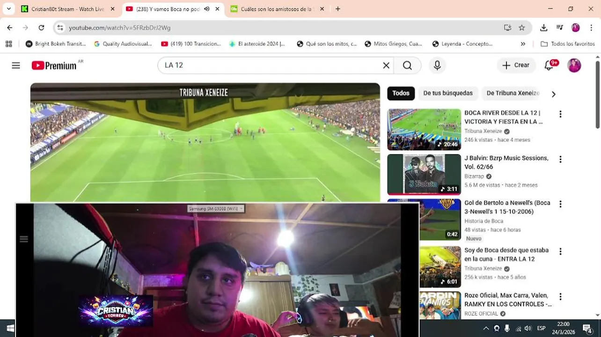Open Soy de Boca desde que estaba video

pyautogui.click(x=506, y=255)
